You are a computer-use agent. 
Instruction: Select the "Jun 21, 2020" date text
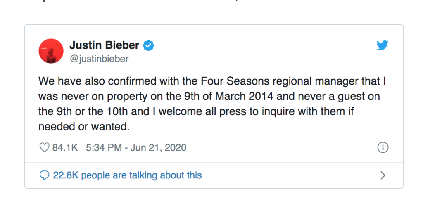click(159, 147)
